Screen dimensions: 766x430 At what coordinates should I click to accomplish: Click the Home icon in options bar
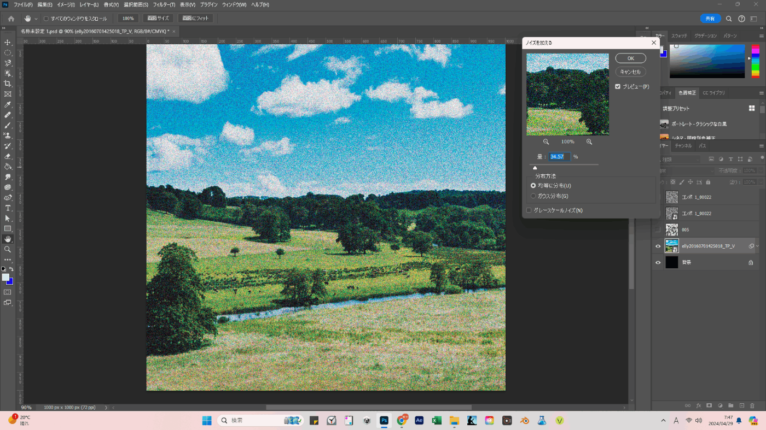pyautogui.click(x=11, y=19)
